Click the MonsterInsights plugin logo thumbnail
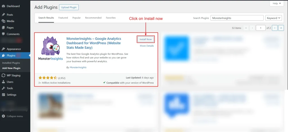The height and width of the screenshot is (132, 288). coord(51,48)
